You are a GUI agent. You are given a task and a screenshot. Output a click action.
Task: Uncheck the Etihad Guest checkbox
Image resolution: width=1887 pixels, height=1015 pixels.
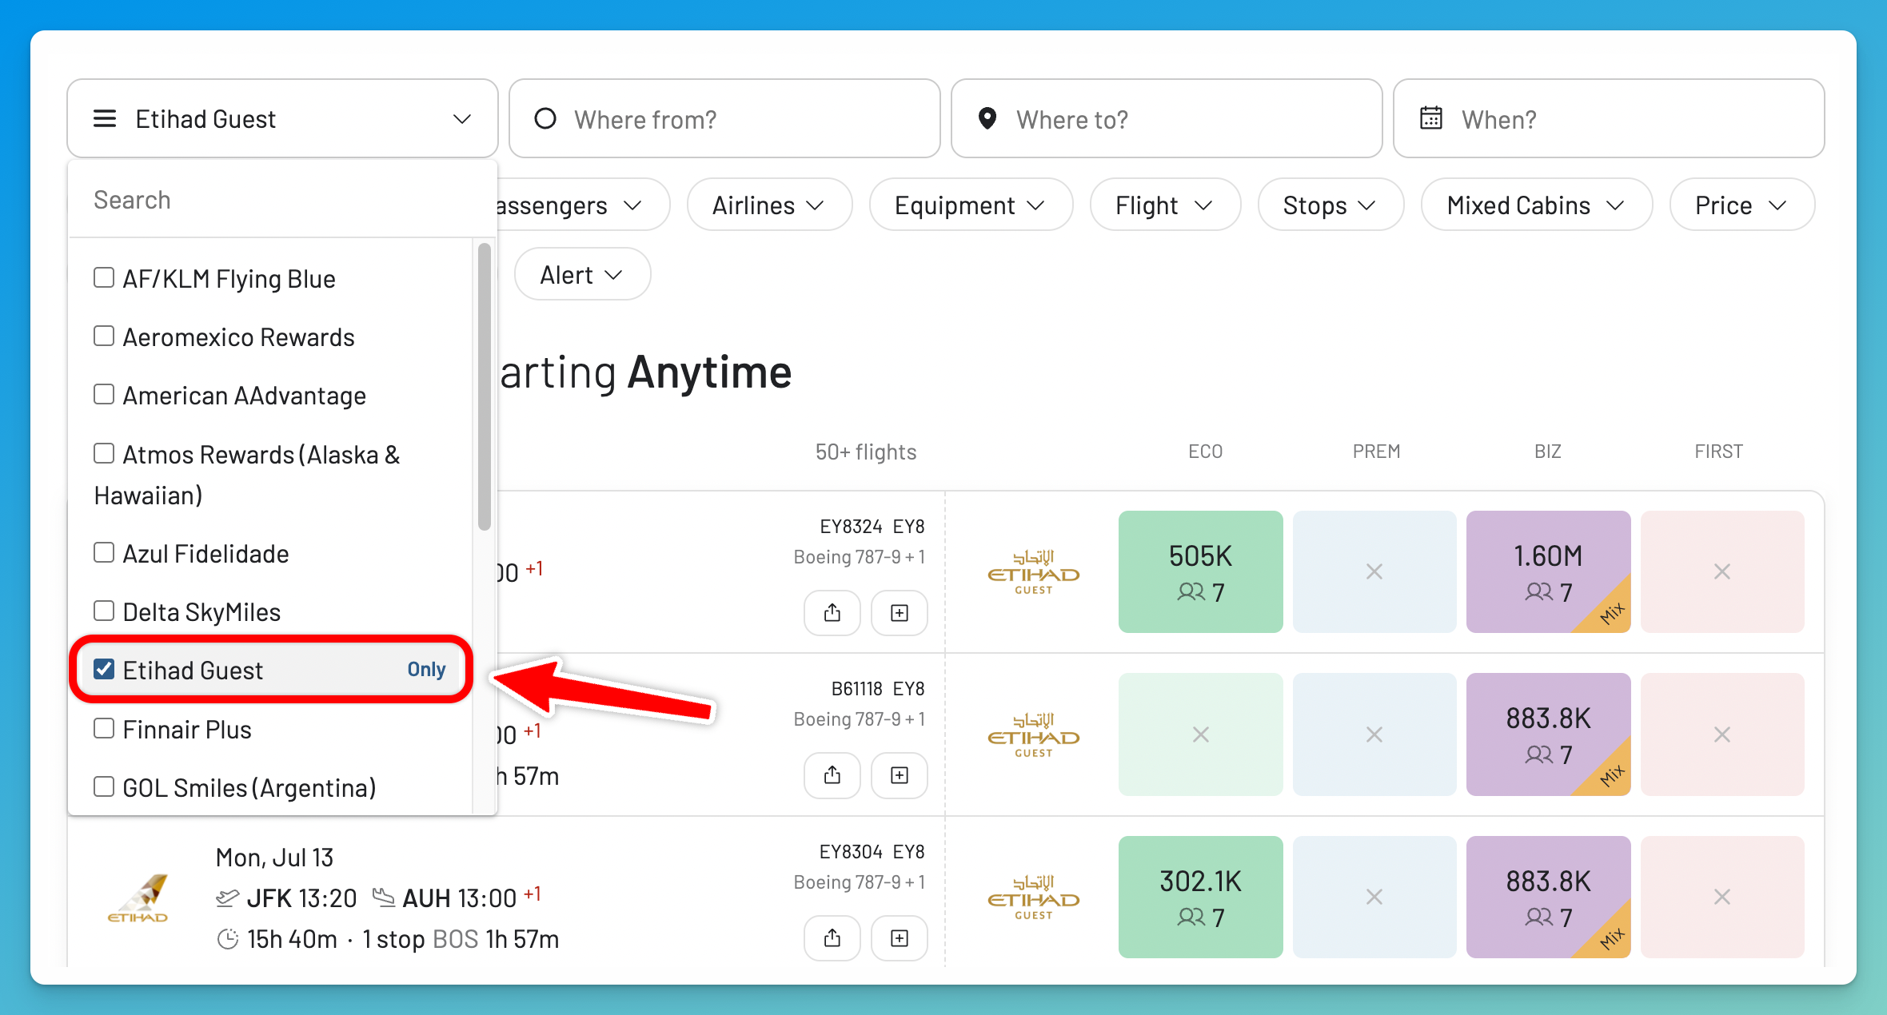click(104, 669)
